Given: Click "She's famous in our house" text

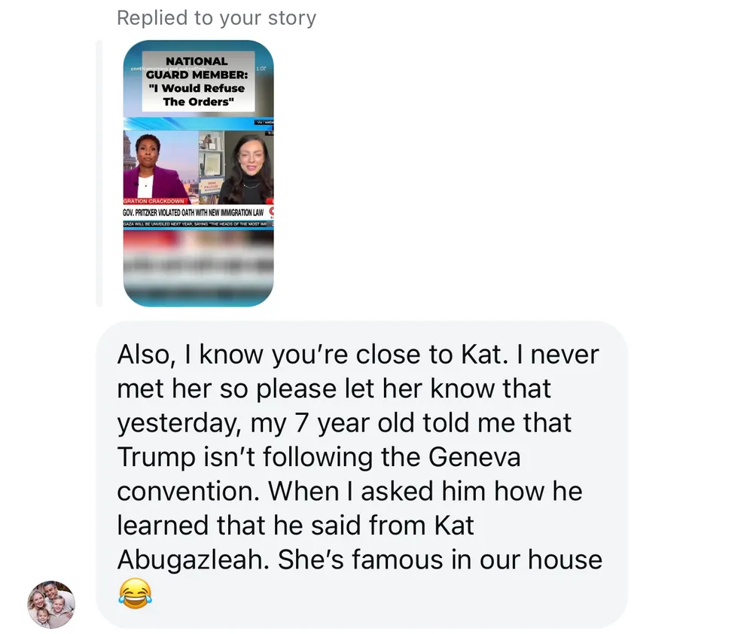Looking at the screenshot, I should pos(441,560).
